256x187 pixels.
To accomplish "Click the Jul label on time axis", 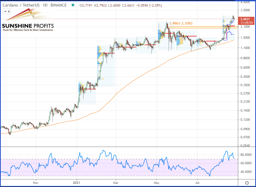I will pyautogui.click(x=198, y=183).
